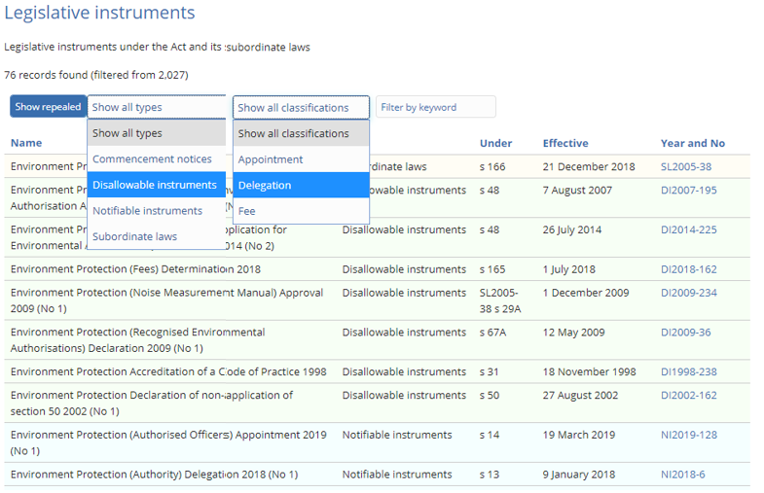764x493 pixels.
Task: Open the DI1998-238 link
Action: pyautogui.click(x=688, y=371)
